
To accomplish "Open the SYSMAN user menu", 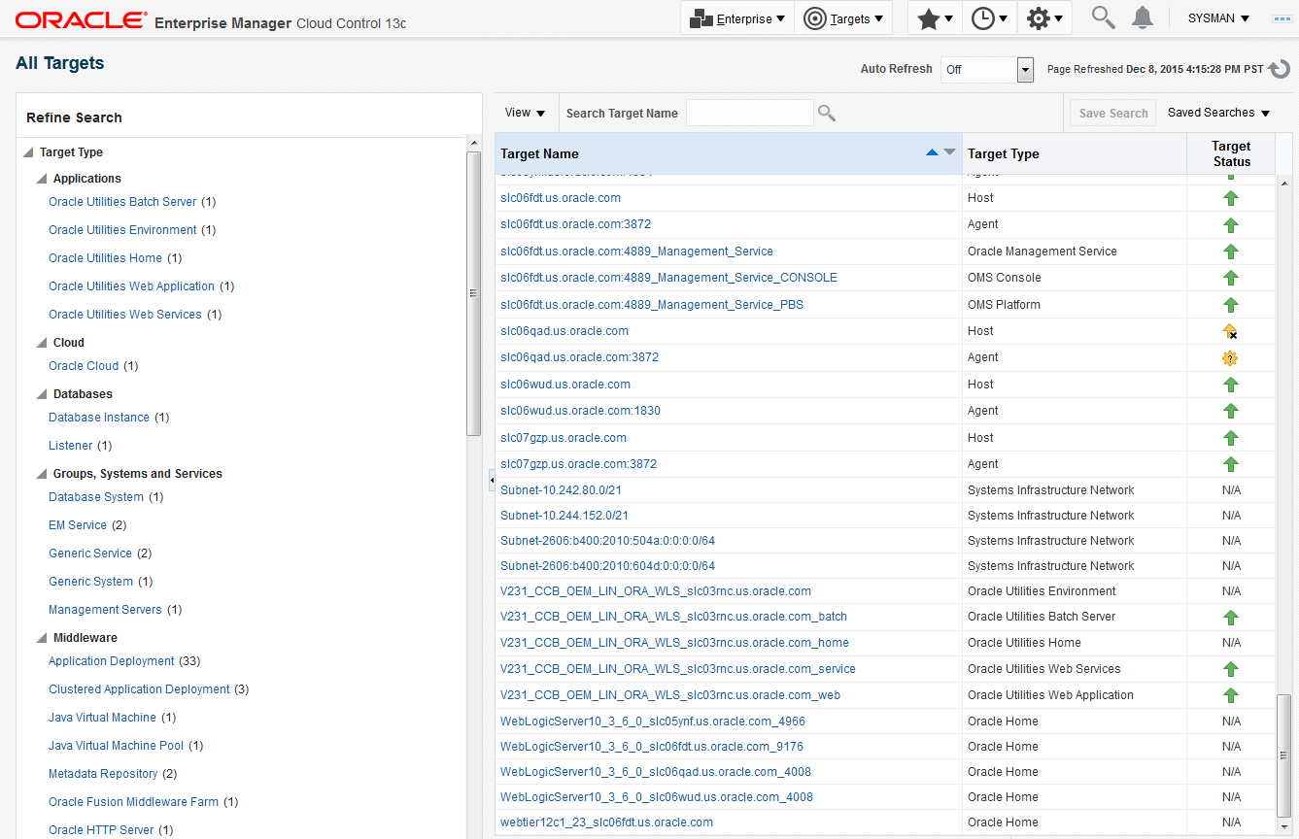I will [1218, 18].
